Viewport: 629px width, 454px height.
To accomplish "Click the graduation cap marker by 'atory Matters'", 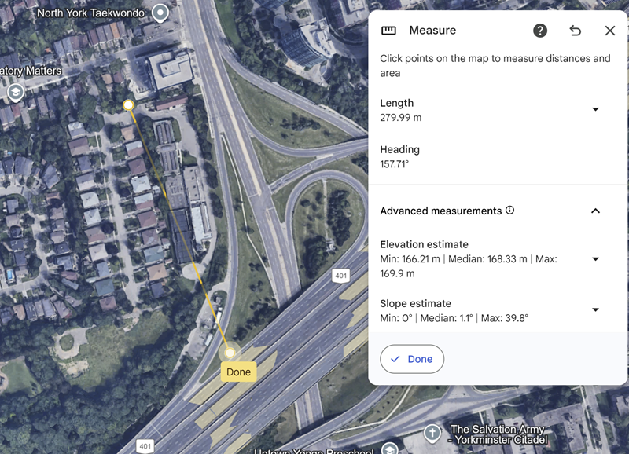I will pyautogui.click(x=14, y=93).
